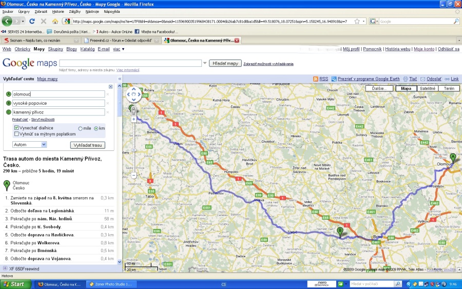Zoom in with the plus button

coord(134,119)
